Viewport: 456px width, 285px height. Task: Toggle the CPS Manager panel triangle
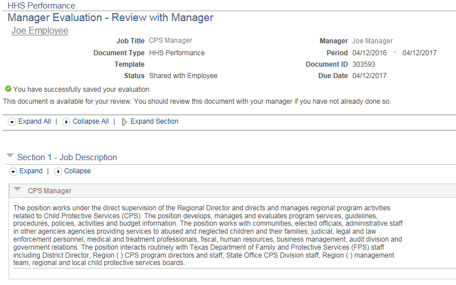point(18,190)
